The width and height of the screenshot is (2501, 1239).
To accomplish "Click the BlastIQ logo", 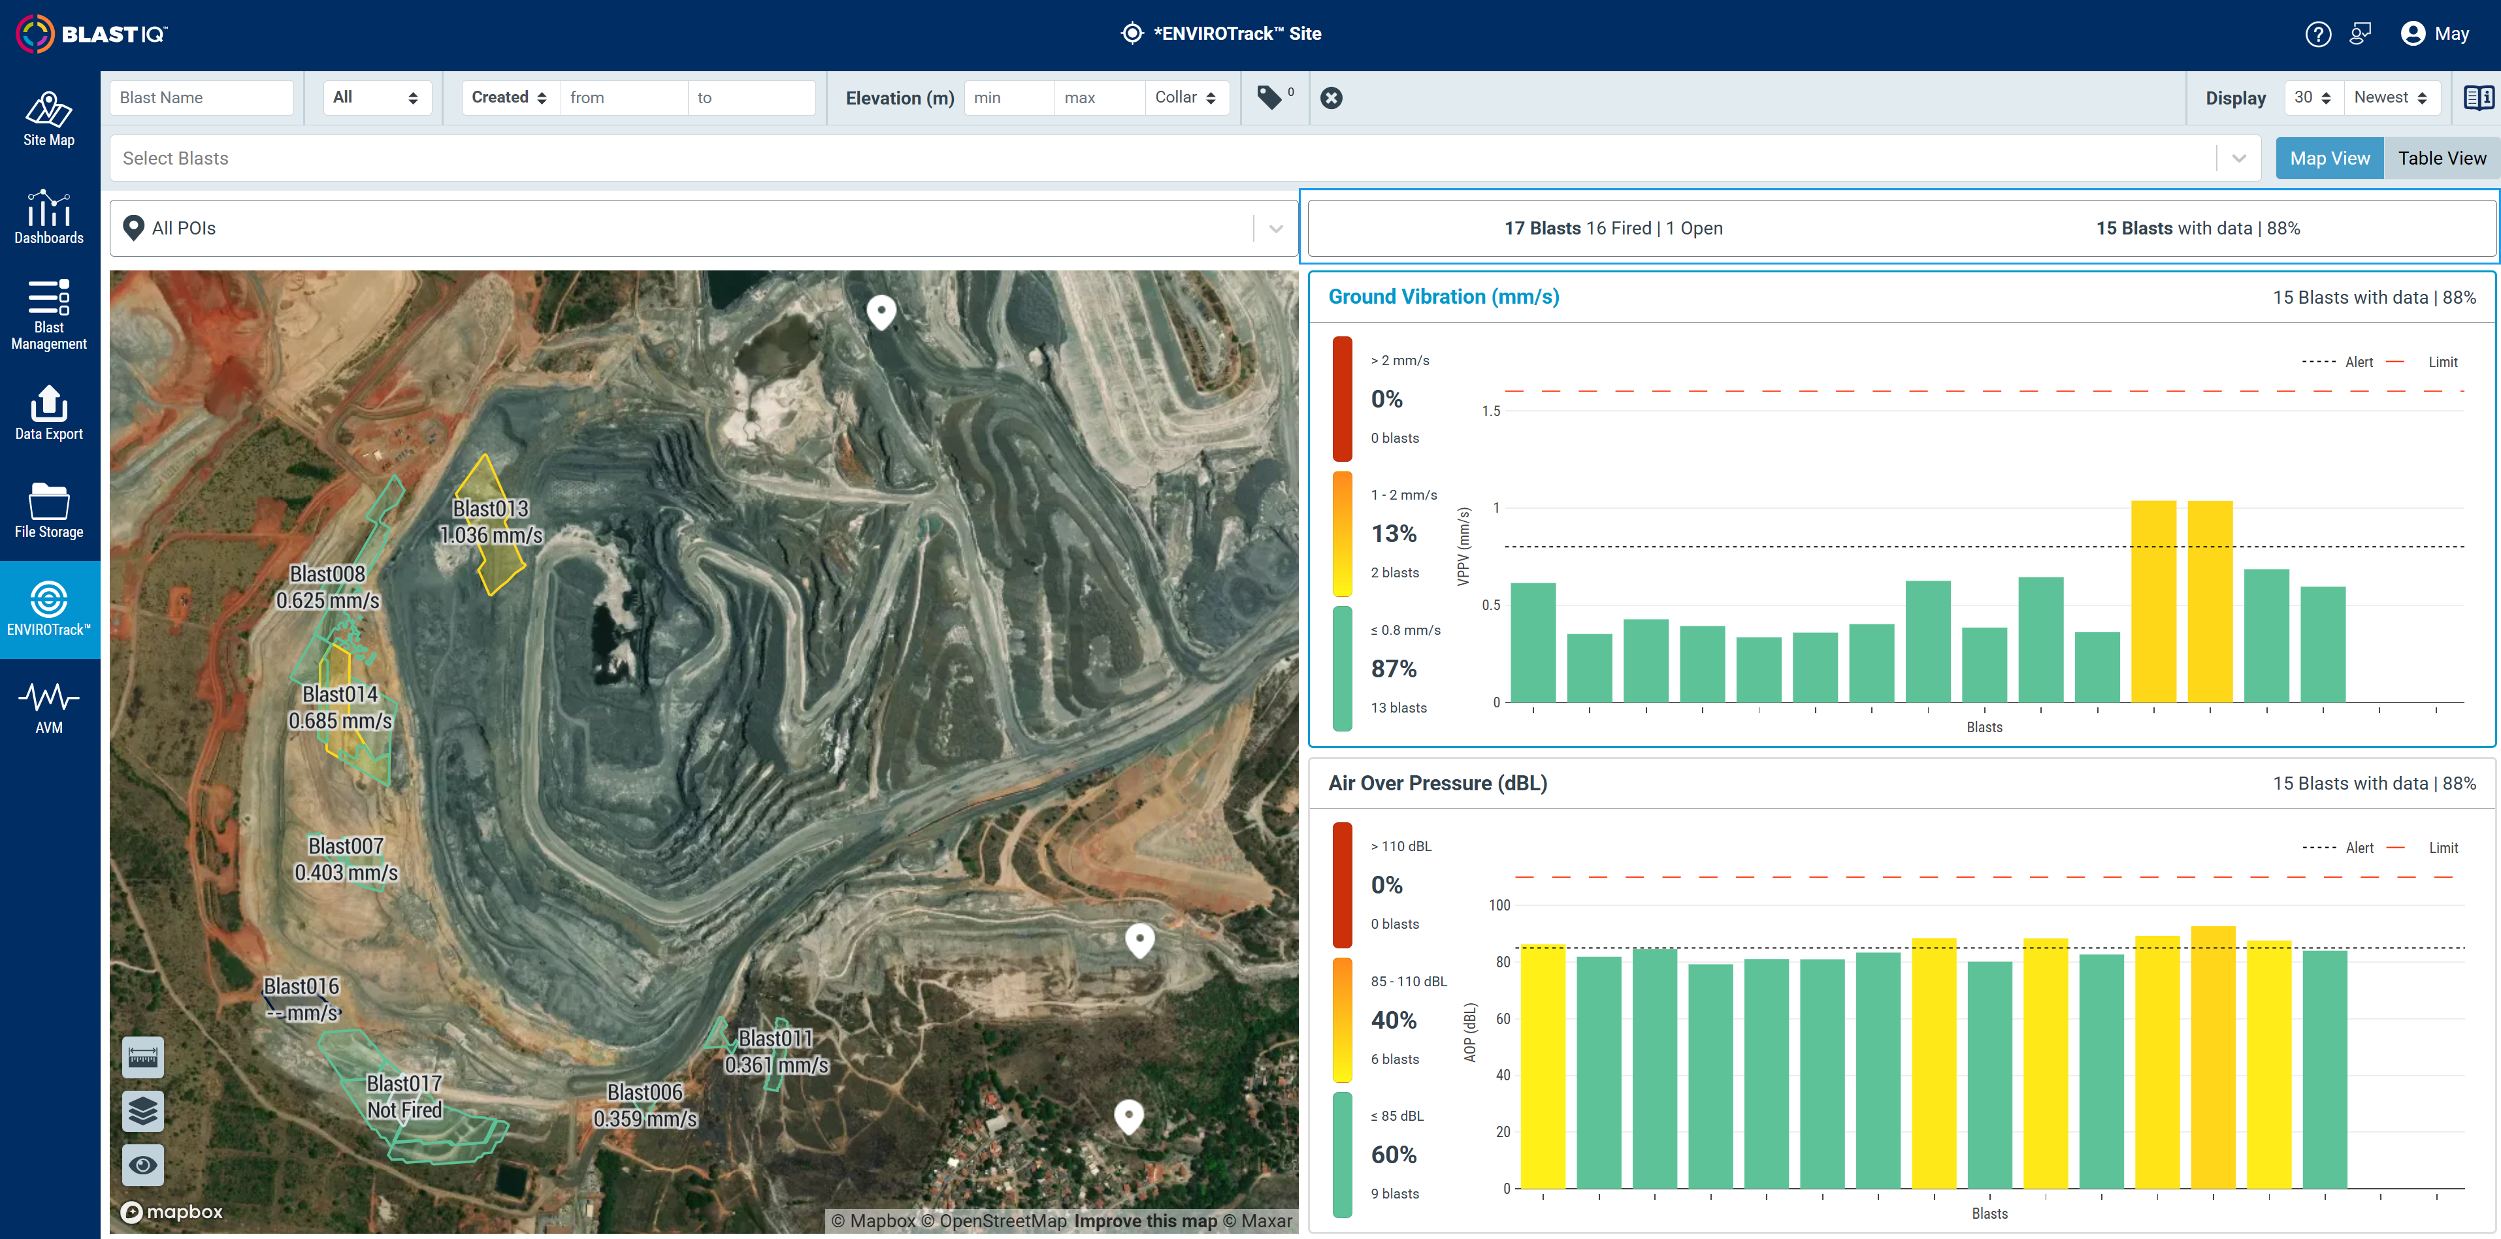I will (92, 34).
